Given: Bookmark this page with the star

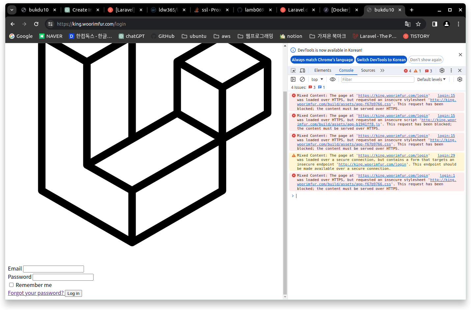Looking at the screenshot, I should (418, 24).
